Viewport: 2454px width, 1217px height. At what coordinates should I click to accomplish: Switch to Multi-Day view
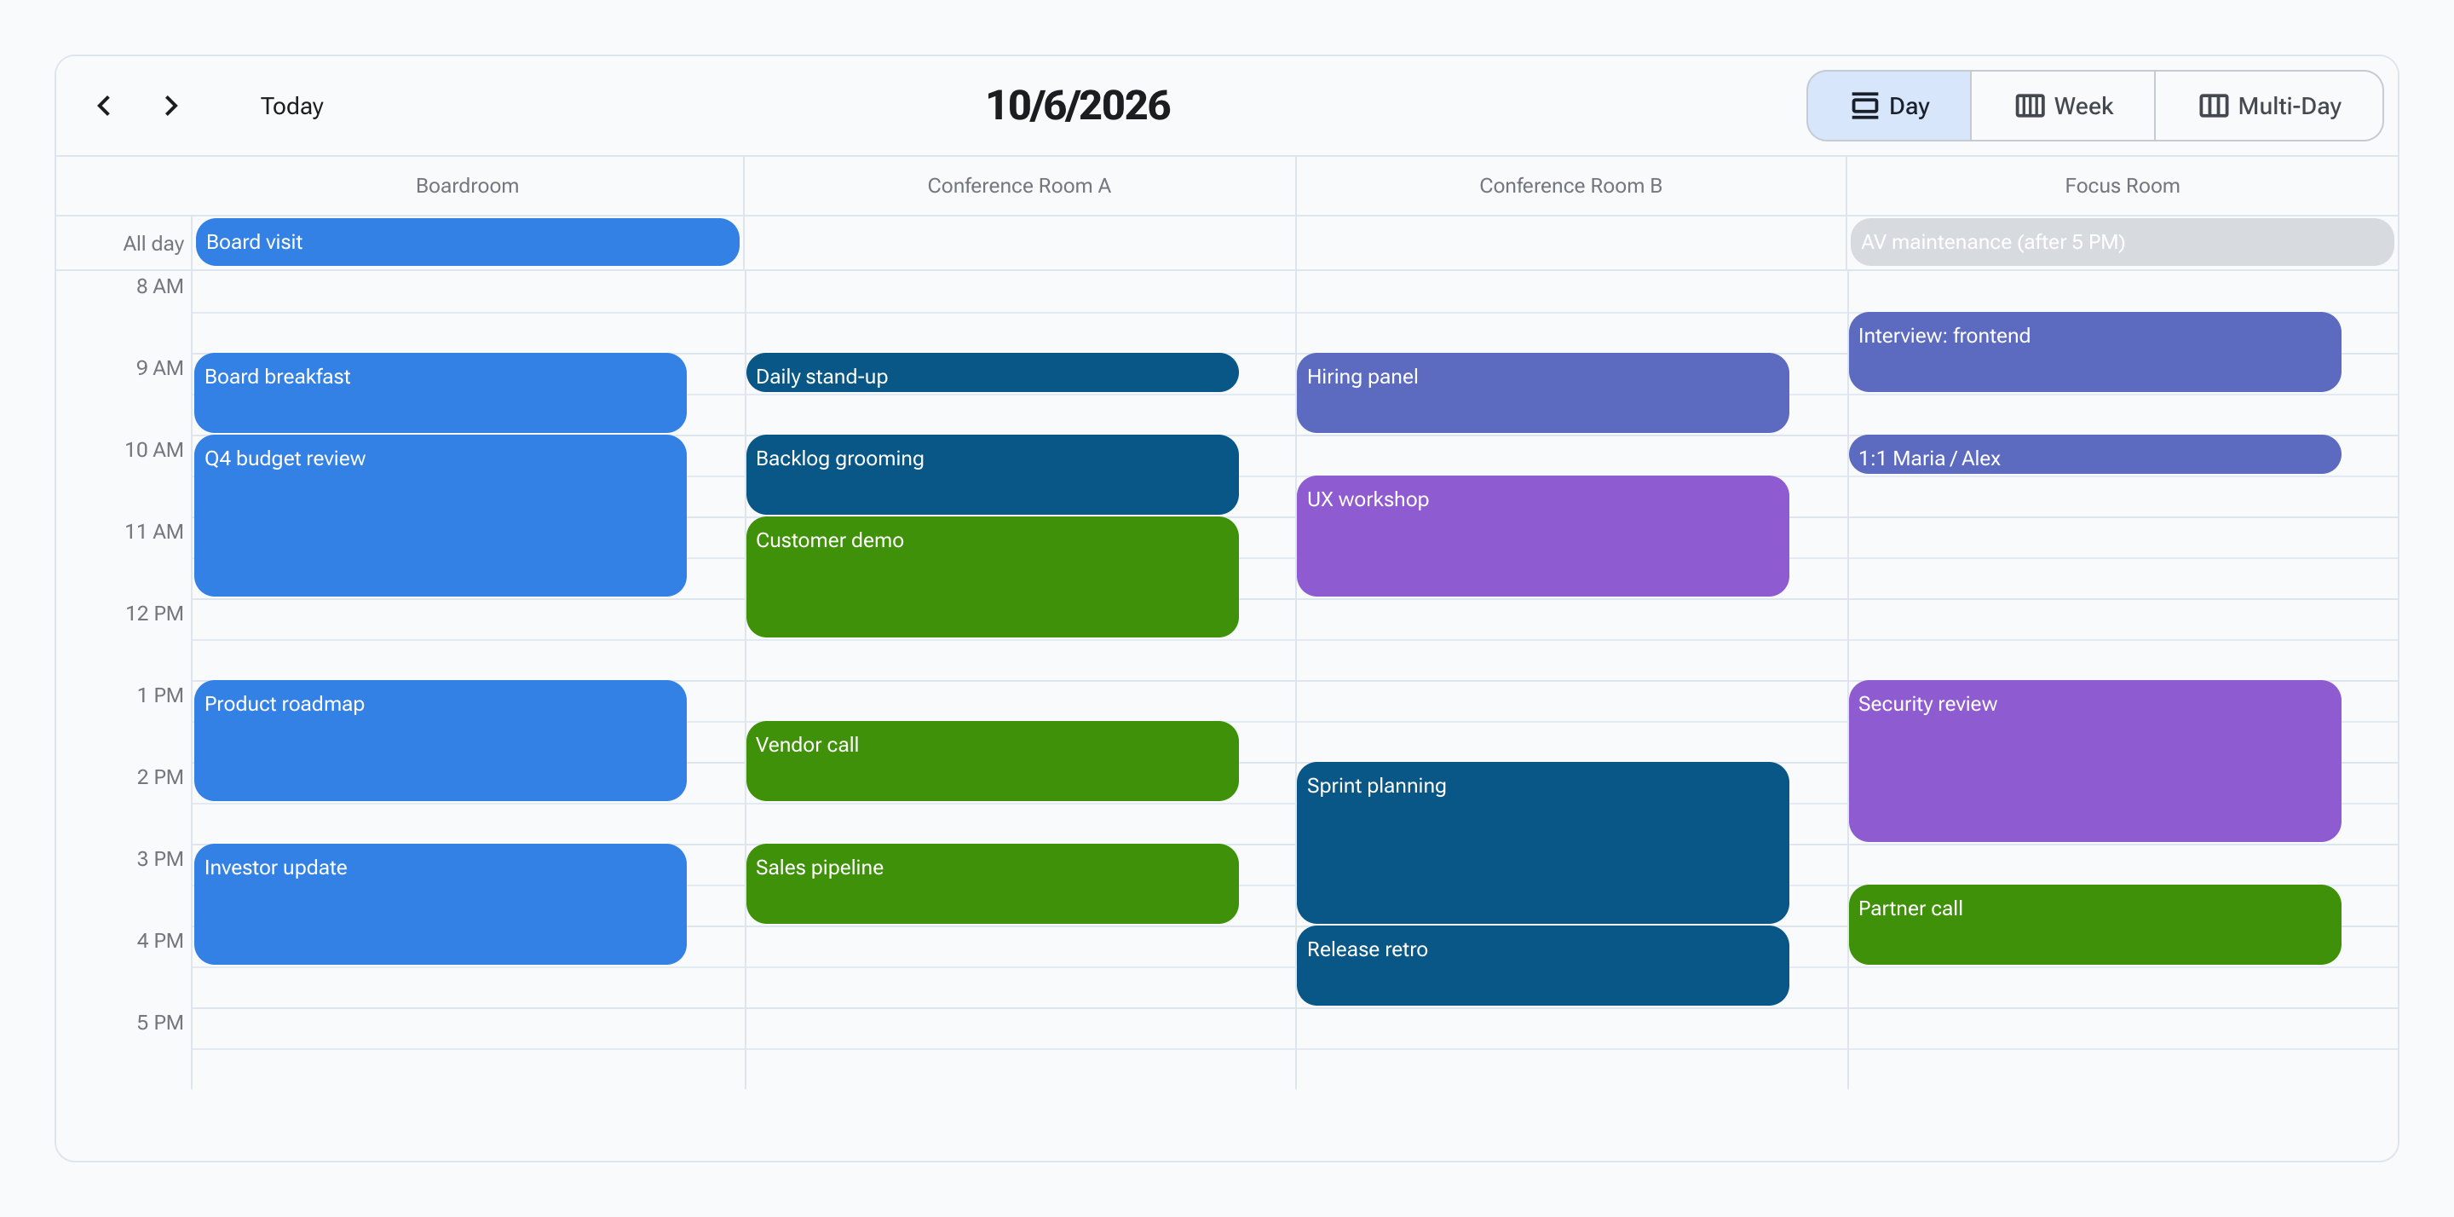2269,106
